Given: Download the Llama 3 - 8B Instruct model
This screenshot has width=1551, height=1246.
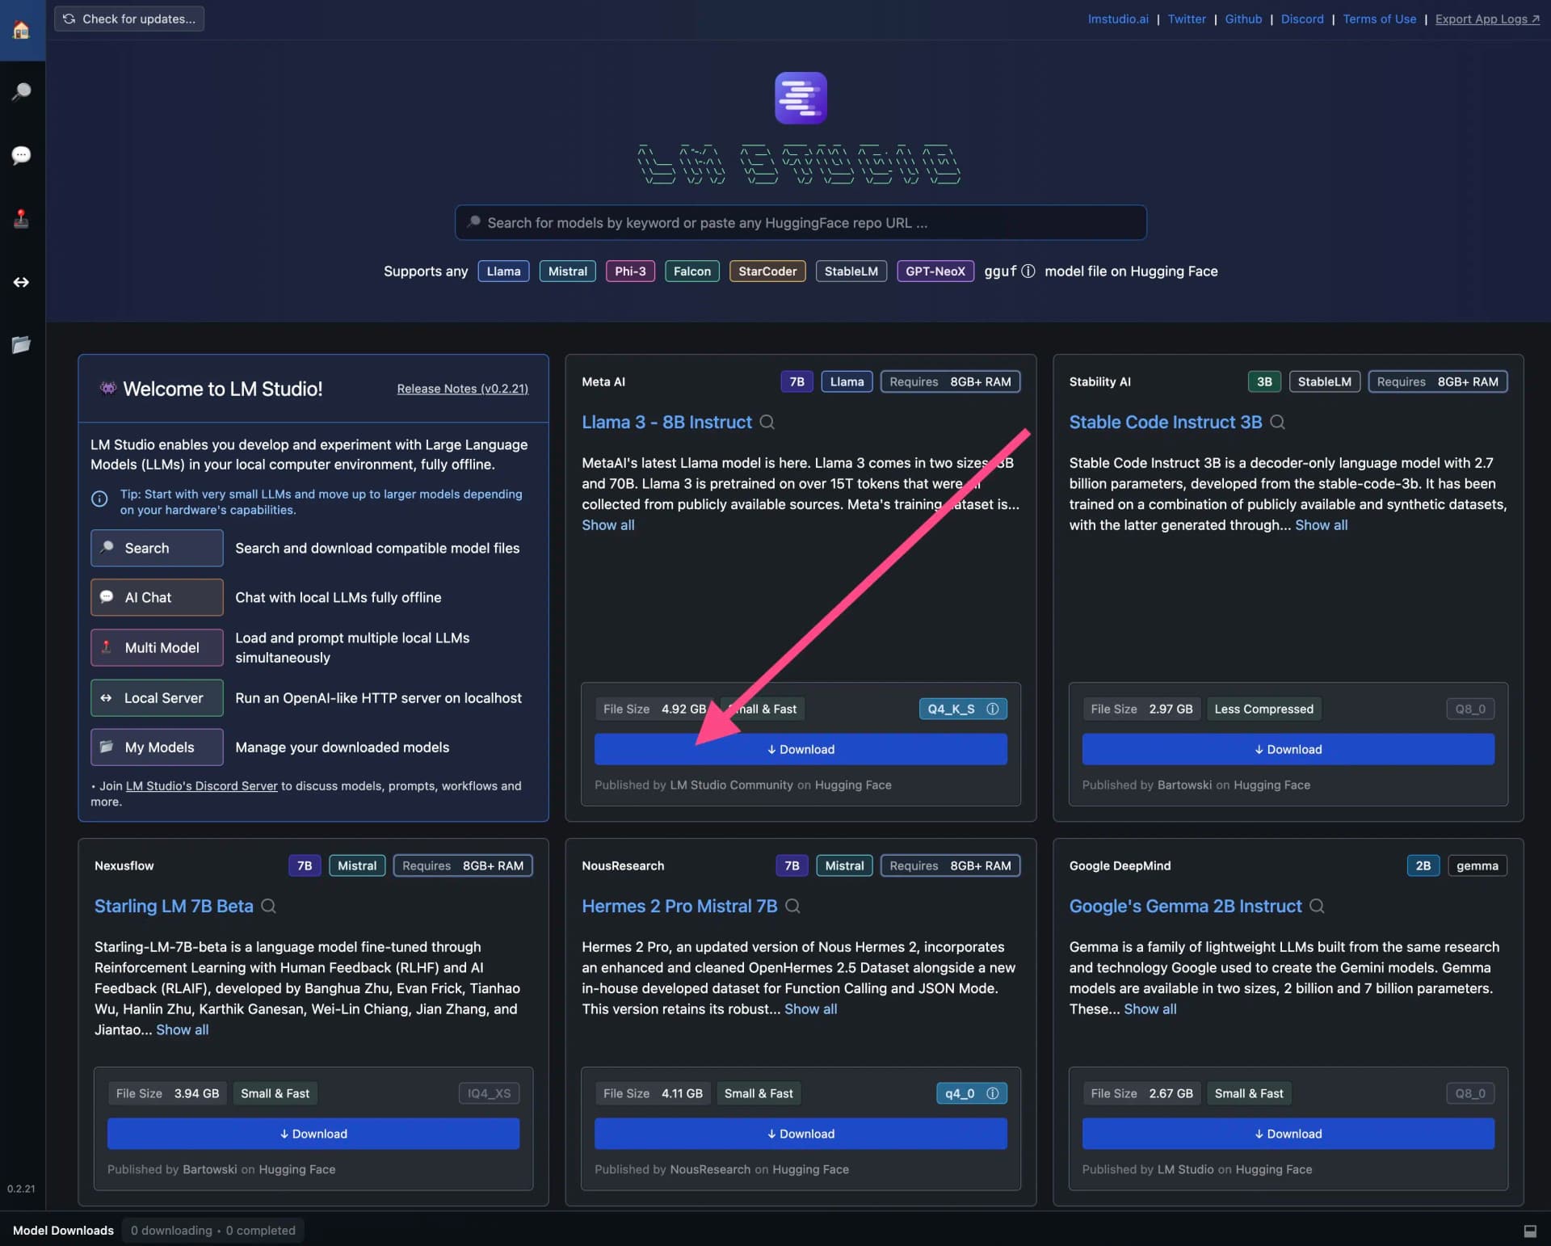Looking at the screenshot, I should point(801,749).
